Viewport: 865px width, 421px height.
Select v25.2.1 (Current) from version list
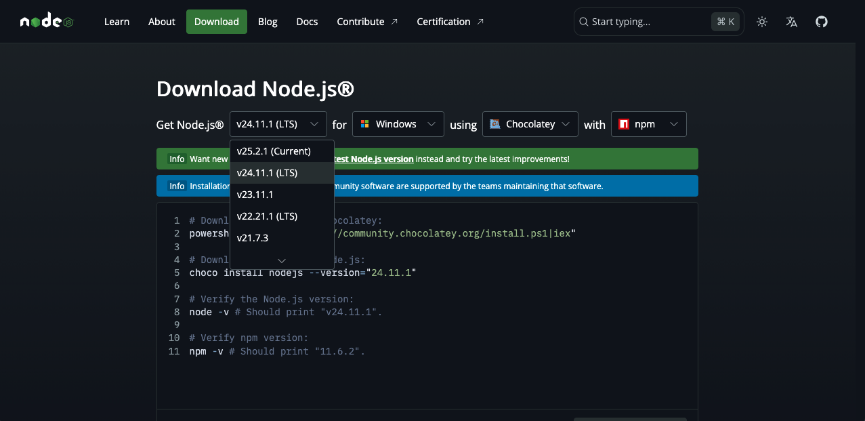click(274, 151)
